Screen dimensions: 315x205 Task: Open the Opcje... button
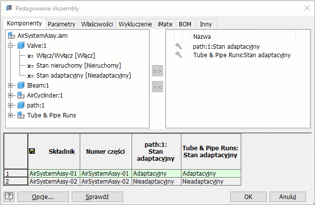pyautogui.click(x=43, y=197)
